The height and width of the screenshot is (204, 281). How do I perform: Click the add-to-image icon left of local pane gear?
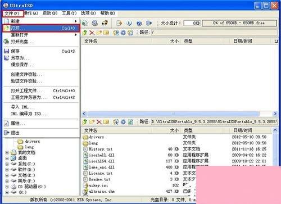[x=116, y=122]
